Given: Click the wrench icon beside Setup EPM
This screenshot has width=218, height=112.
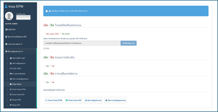Looking at the screenshot, I should click(11, 100).
